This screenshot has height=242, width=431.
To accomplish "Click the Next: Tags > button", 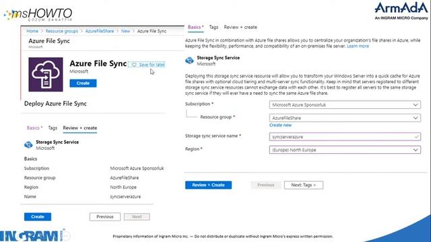I will click(304, 185).
